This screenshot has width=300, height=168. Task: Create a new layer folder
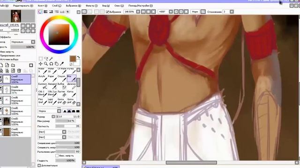coord(13,65)
